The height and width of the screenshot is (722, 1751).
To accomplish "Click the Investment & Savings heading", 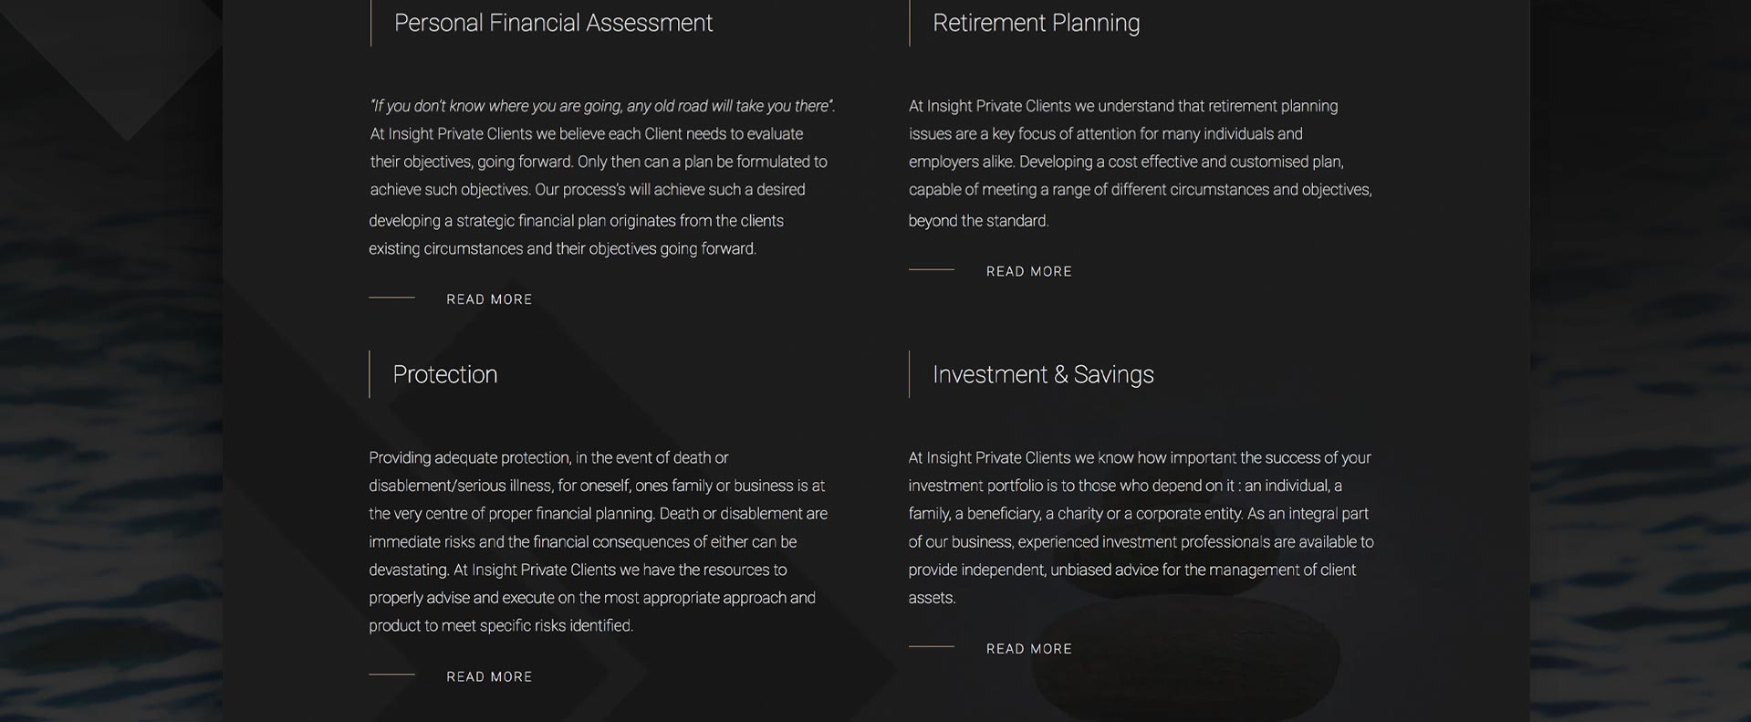I will [1043, 374].
